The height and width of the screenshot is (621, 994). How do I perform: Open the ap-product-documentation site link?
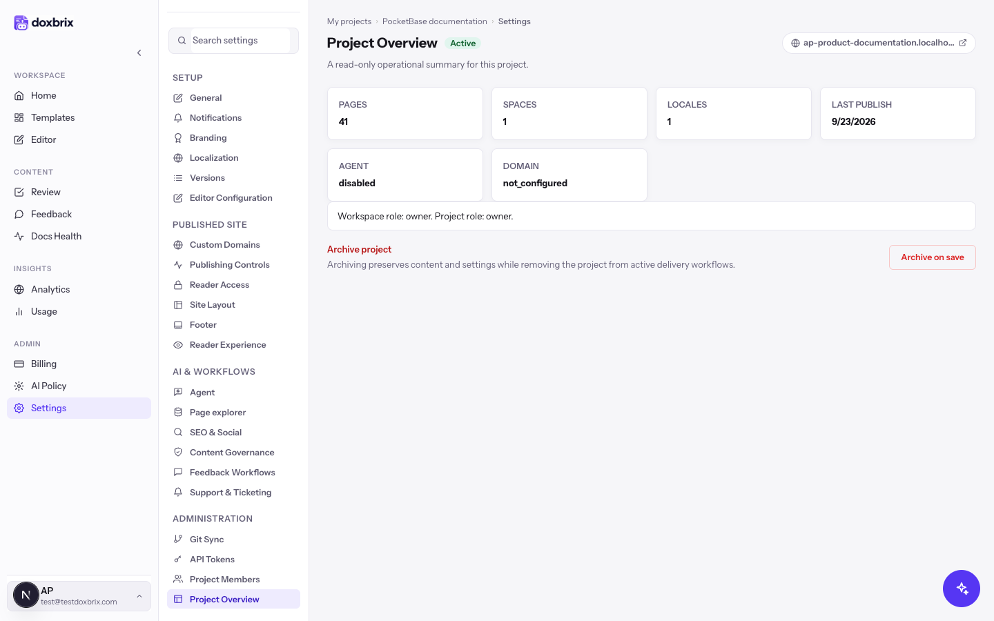pyautogui.click(x=879, y=43)
